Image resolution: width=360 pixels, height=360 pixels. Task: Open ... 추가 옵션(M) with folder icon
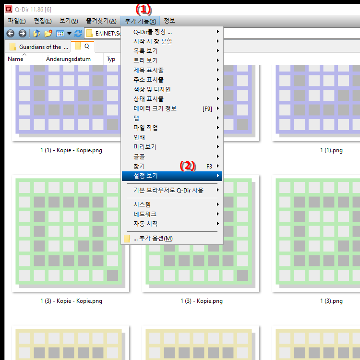point(172,239)
